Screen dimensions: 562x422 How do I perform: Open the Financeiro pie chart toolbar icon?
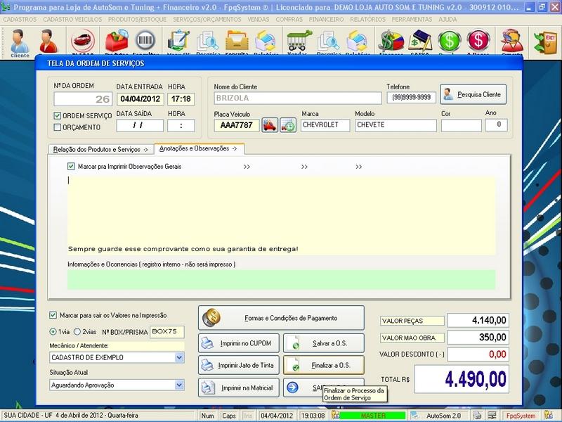[x=391, y=41]
